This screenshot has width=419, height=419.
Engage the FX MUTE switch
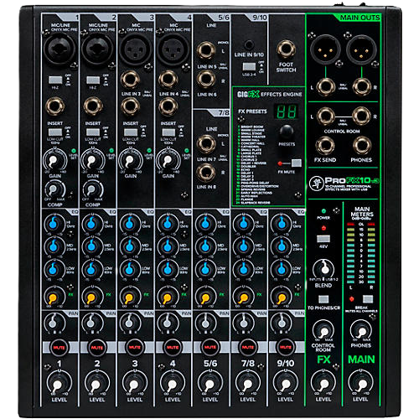297,163
